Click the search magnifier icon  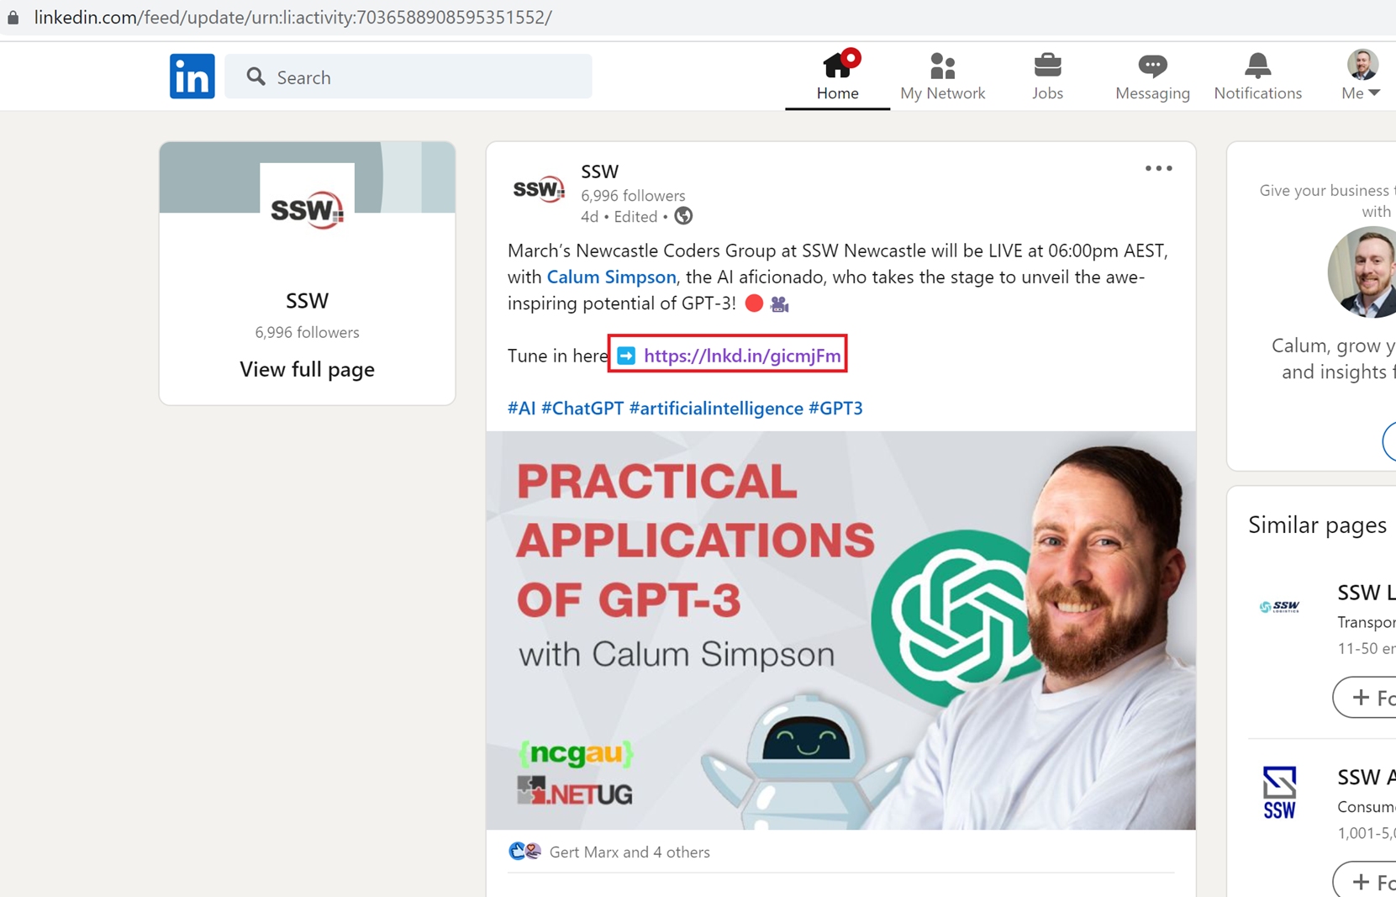tap(255, 77)
